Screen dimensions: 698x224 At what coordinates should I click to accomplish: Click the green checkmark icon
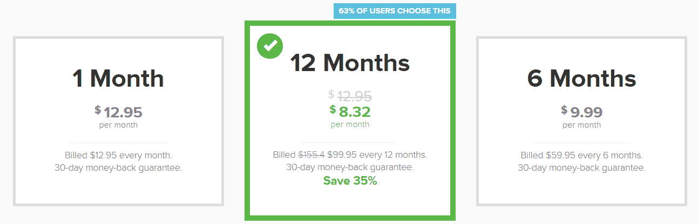270,46
